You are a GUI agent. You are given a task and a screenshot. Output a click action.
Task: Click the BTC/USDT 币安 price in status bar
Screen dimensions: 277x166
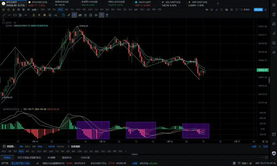pos(121,163)
